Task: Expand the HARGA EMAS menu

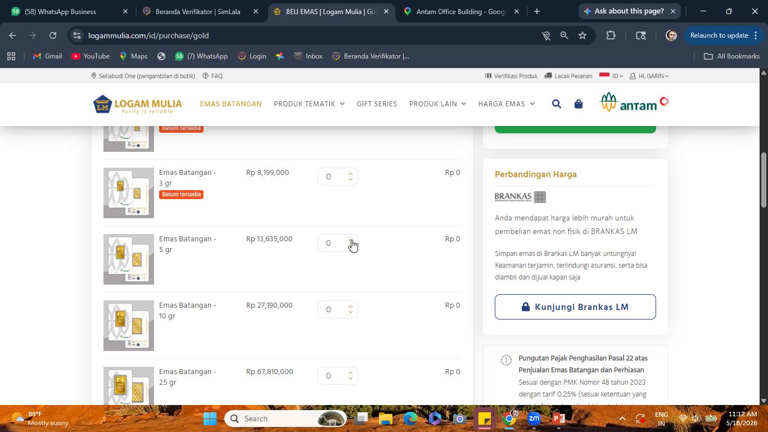Action: click(x=507, y=104)
